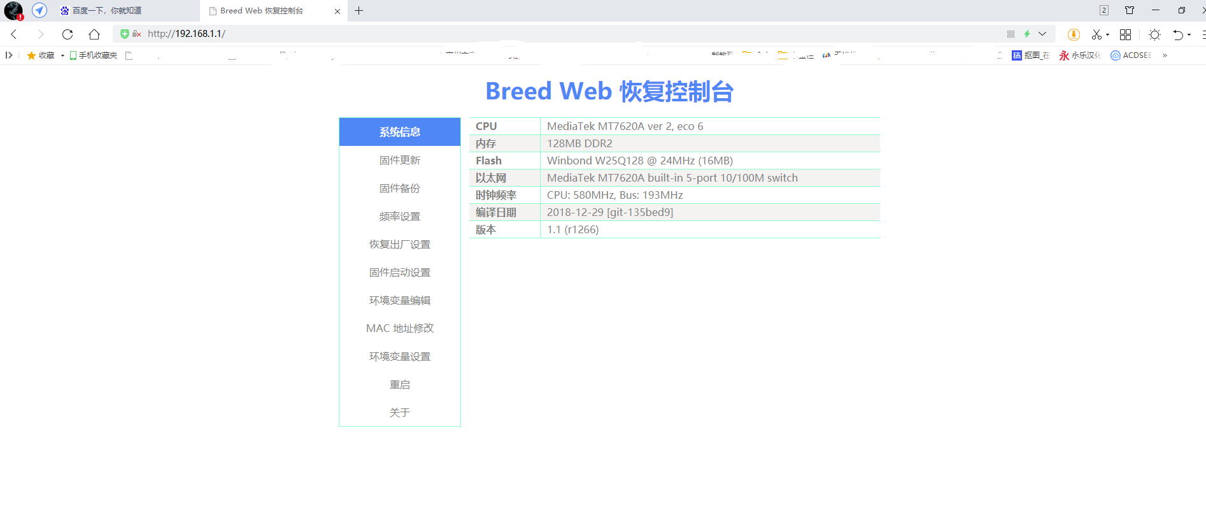
Task: Close the Breed Web 恢复控制台 tab
Action: [337, 11]
